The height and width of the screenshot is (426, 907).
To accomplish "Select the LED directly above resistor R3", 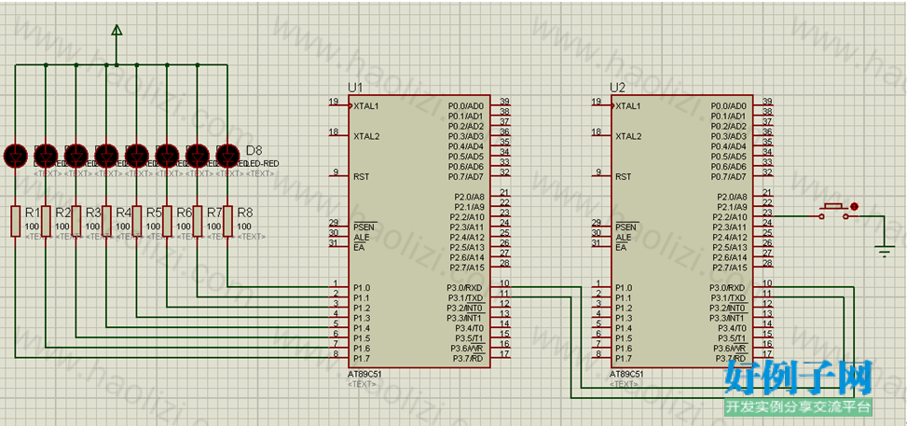I will tap(76, 156).
